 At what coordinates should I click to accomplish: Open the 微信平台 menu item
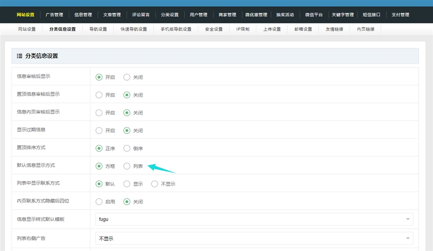pyautogui.click(x=314, y=15)
